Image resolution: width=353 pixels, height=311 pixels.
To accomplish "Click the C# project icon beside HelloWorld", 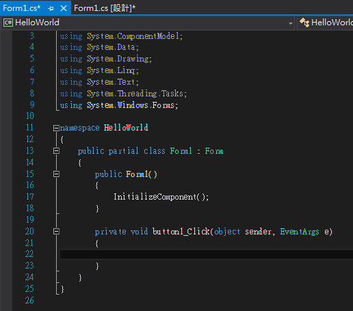I will (x=8, y=23).
